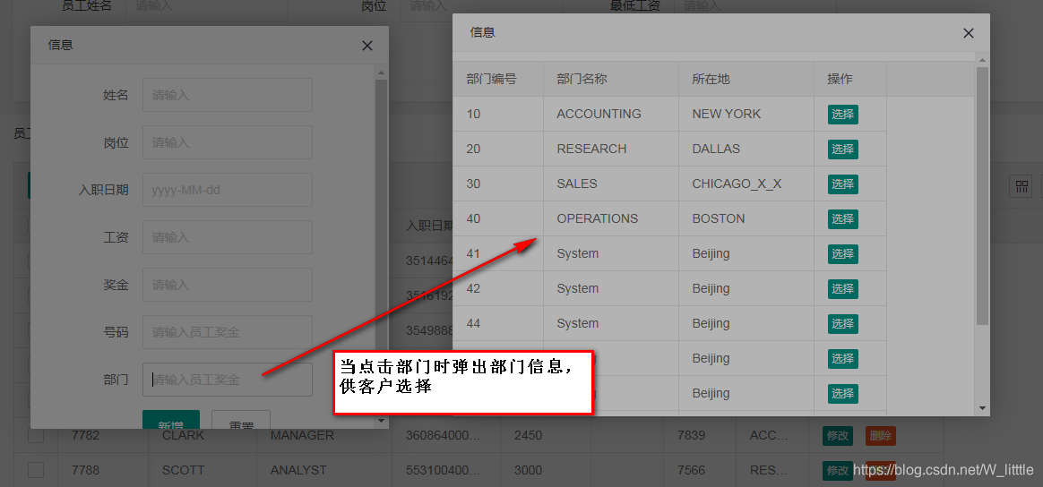Viewport: 1043px width, 487px height.
Task: Tick the checkbox for employee 7788
Action: tap(36, 470)
